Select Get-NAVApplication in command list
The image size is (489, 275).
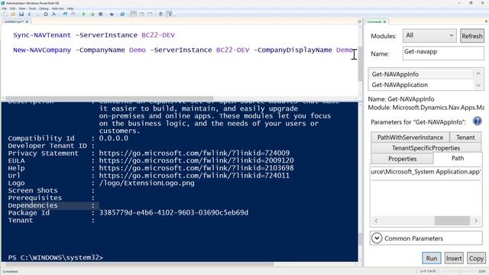tap(421, 85)
